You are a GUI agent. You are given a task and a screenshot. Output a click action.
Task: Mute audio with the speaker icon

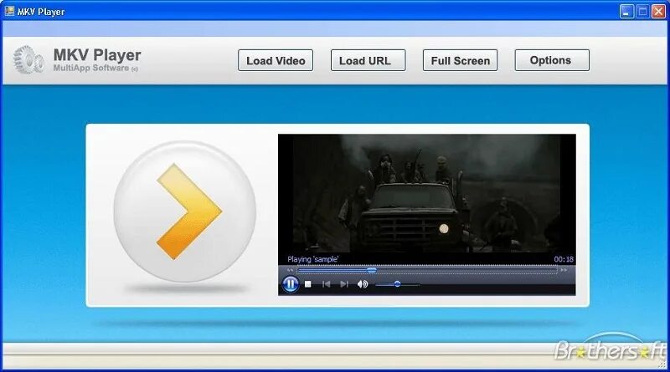[x=363, y=284]
